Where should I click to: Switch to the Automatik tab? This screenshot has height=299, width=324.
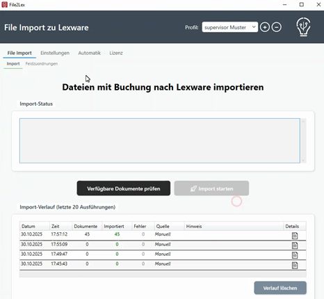89,53
